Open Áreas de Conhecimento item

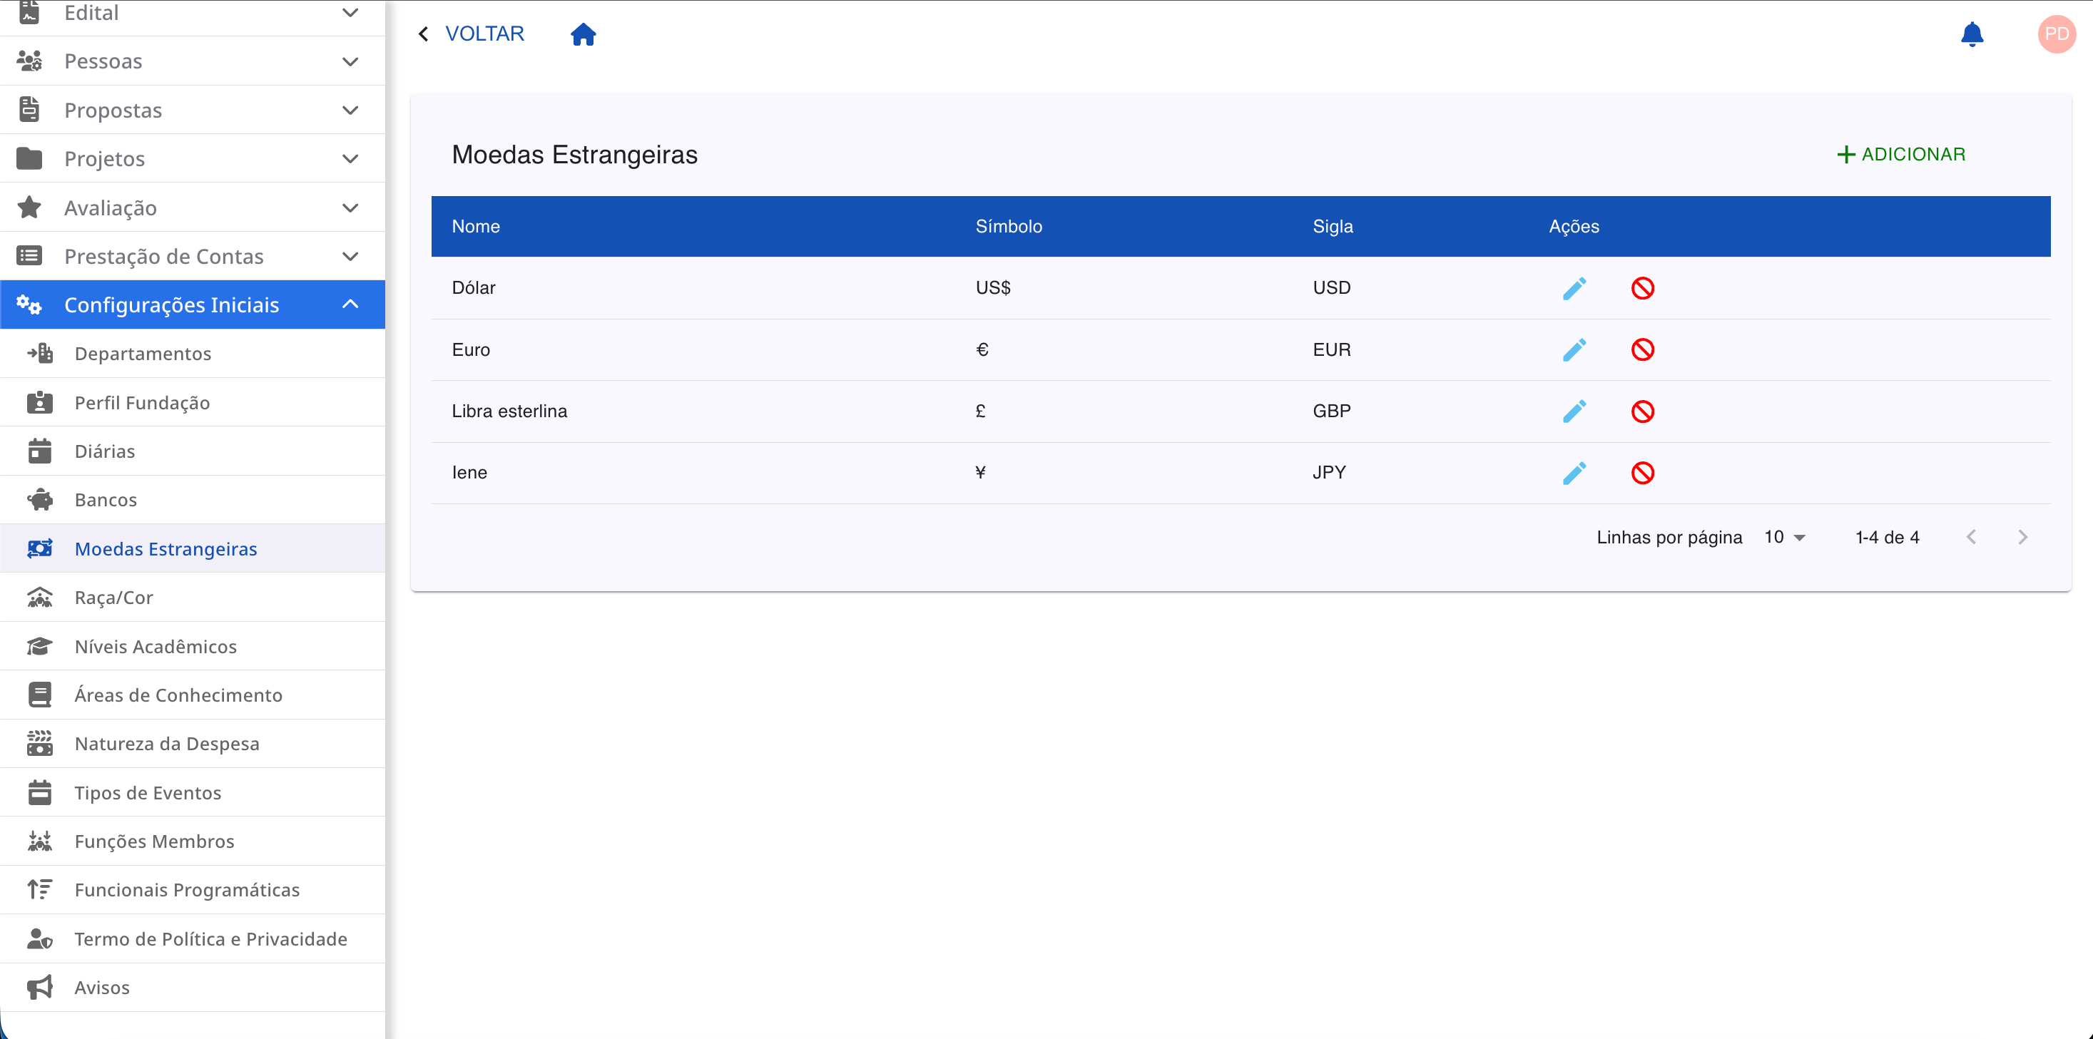click(193, 695)
